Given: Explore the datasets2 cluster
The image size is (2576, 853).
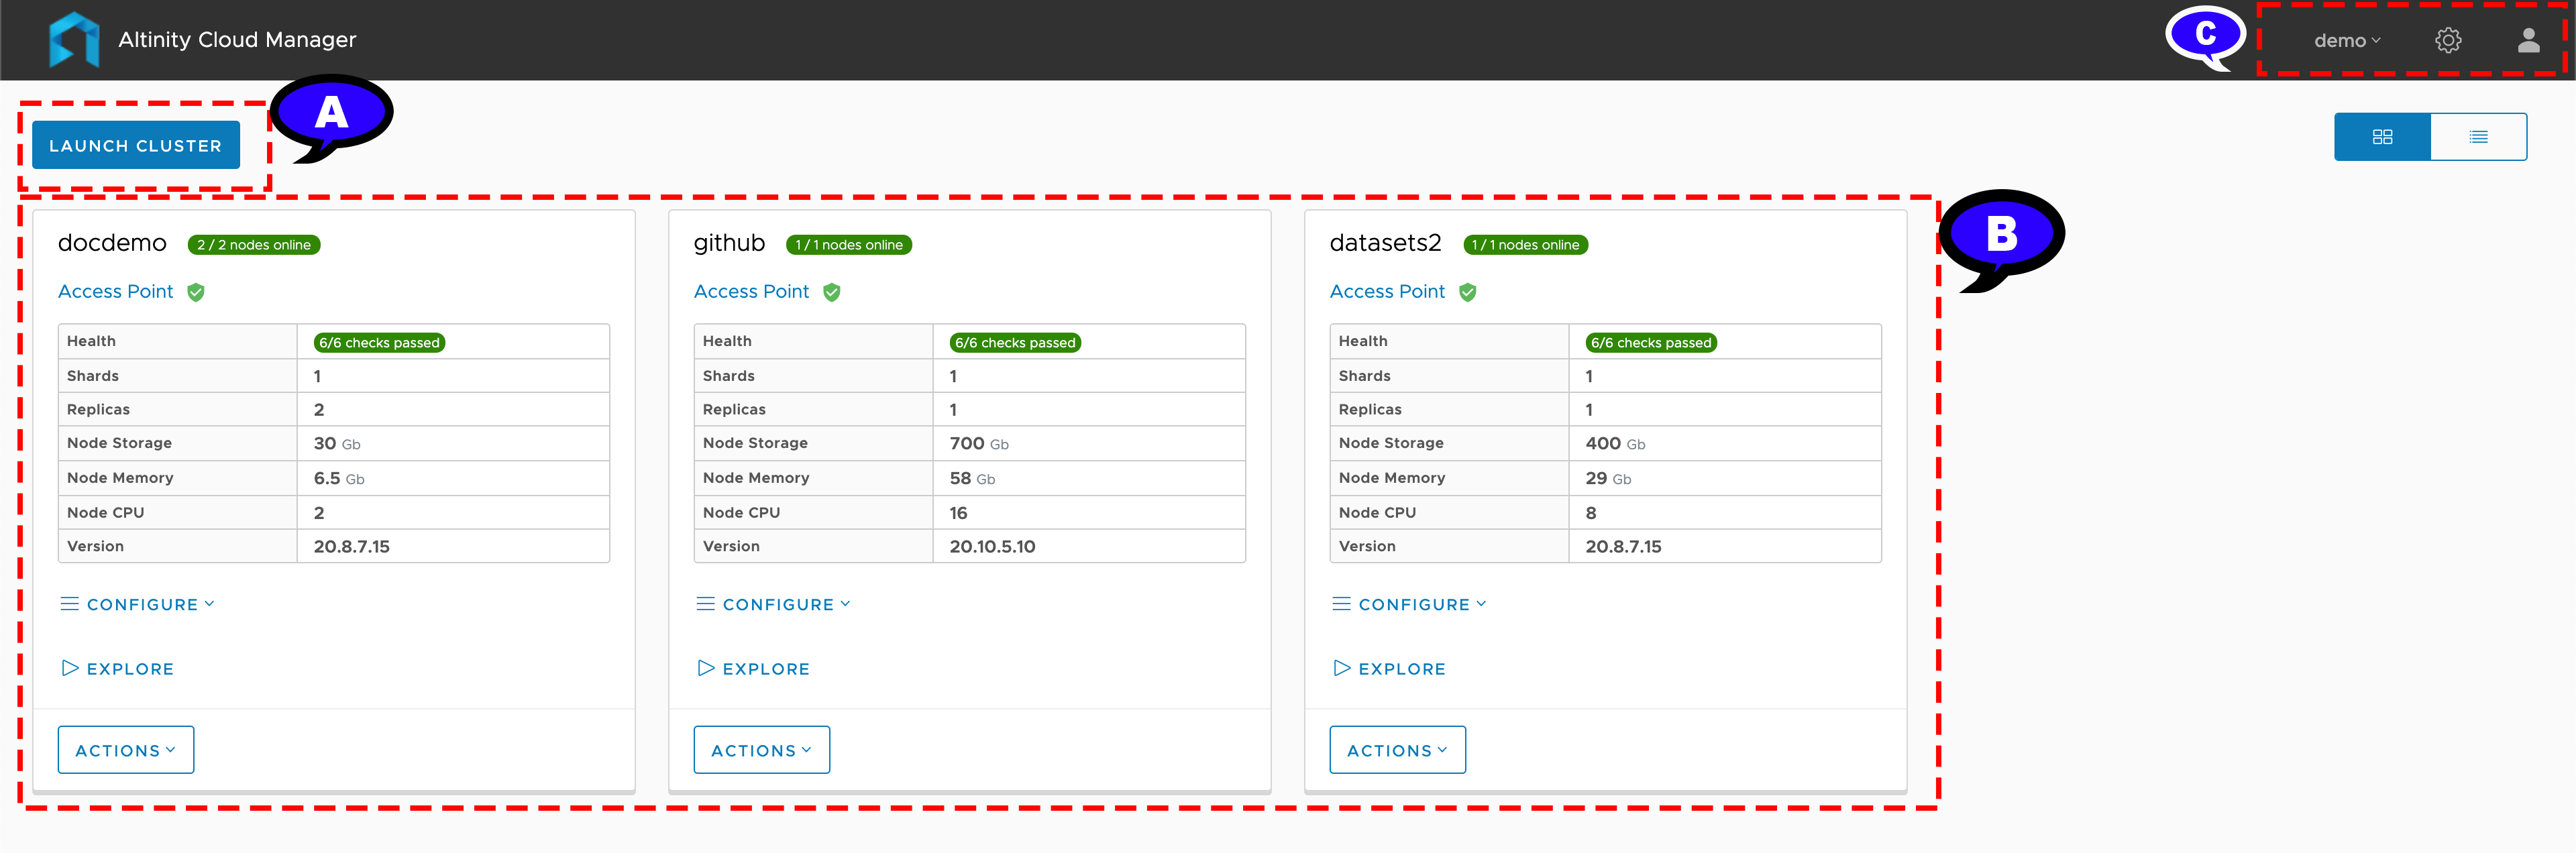Looking at the screenshot, I should (x=1390, y=668).
